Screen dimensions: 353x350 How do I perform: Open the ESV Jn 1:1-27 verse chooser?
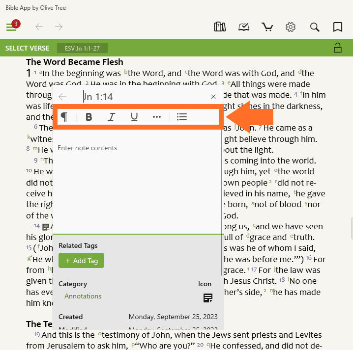tap(82, 48)
